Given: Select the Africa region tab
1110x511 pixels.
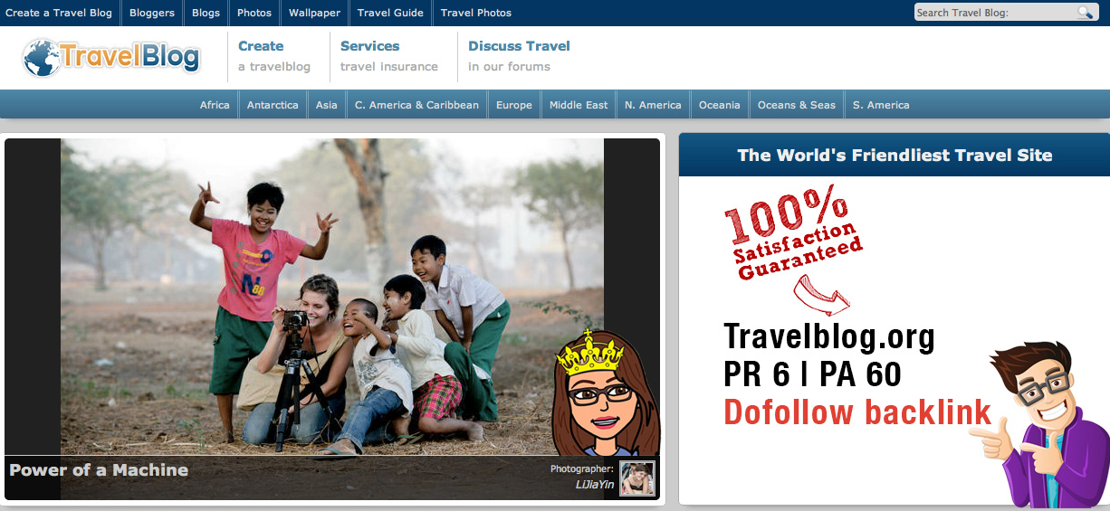Looking at the screenshot, I should click(215, 105).
